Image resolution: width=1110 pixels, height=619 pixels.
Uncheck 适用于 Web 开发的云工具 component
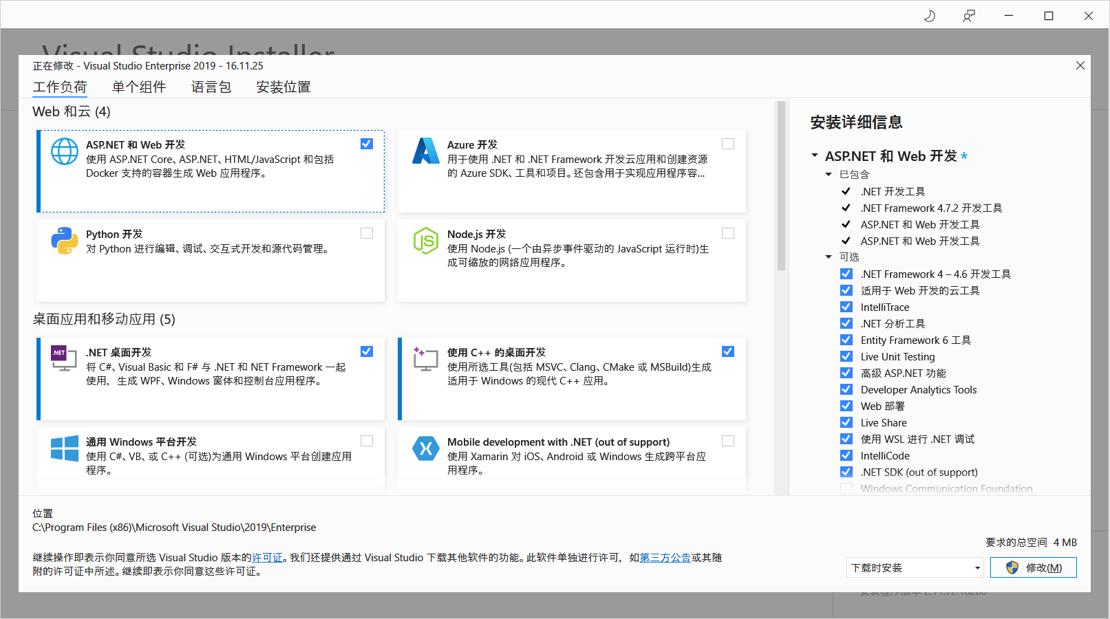pyautogui.click(x=846, y=290)
